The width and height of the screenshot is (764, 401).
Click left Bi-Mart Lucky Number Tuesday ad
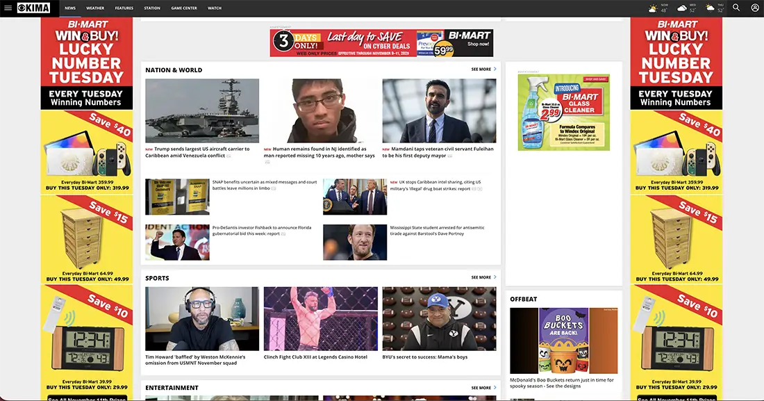[x=87, y=208]
